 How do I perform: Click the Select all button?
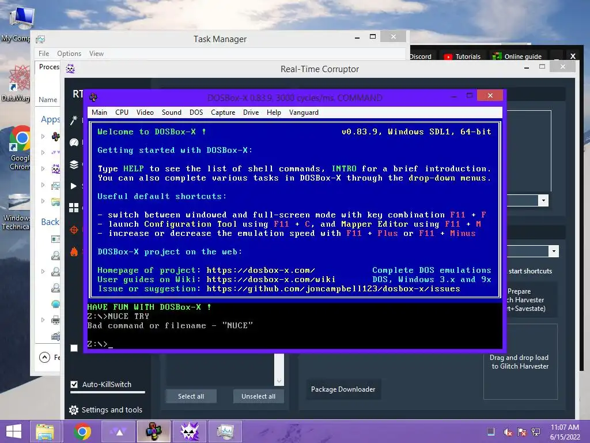(x=191, y=396)
